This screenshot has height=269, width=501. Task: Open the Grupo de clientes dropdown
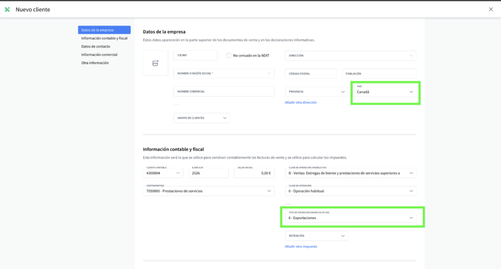[x=224, y=118]
